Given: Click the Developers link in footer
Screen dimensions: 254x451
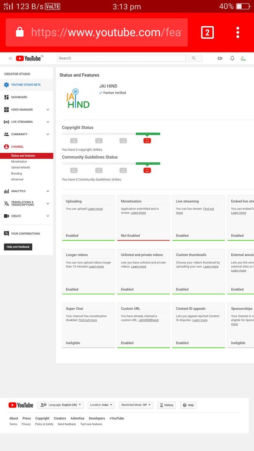Looking at the screenshot, I should point(97,418).
